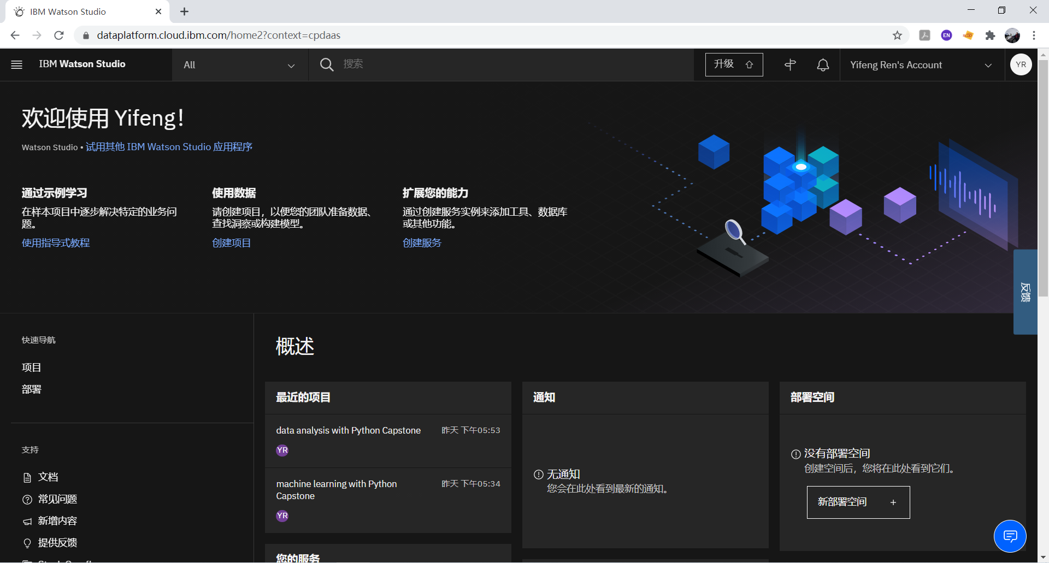Click the page vertical scrollbar thumb

coord(1043,178)
